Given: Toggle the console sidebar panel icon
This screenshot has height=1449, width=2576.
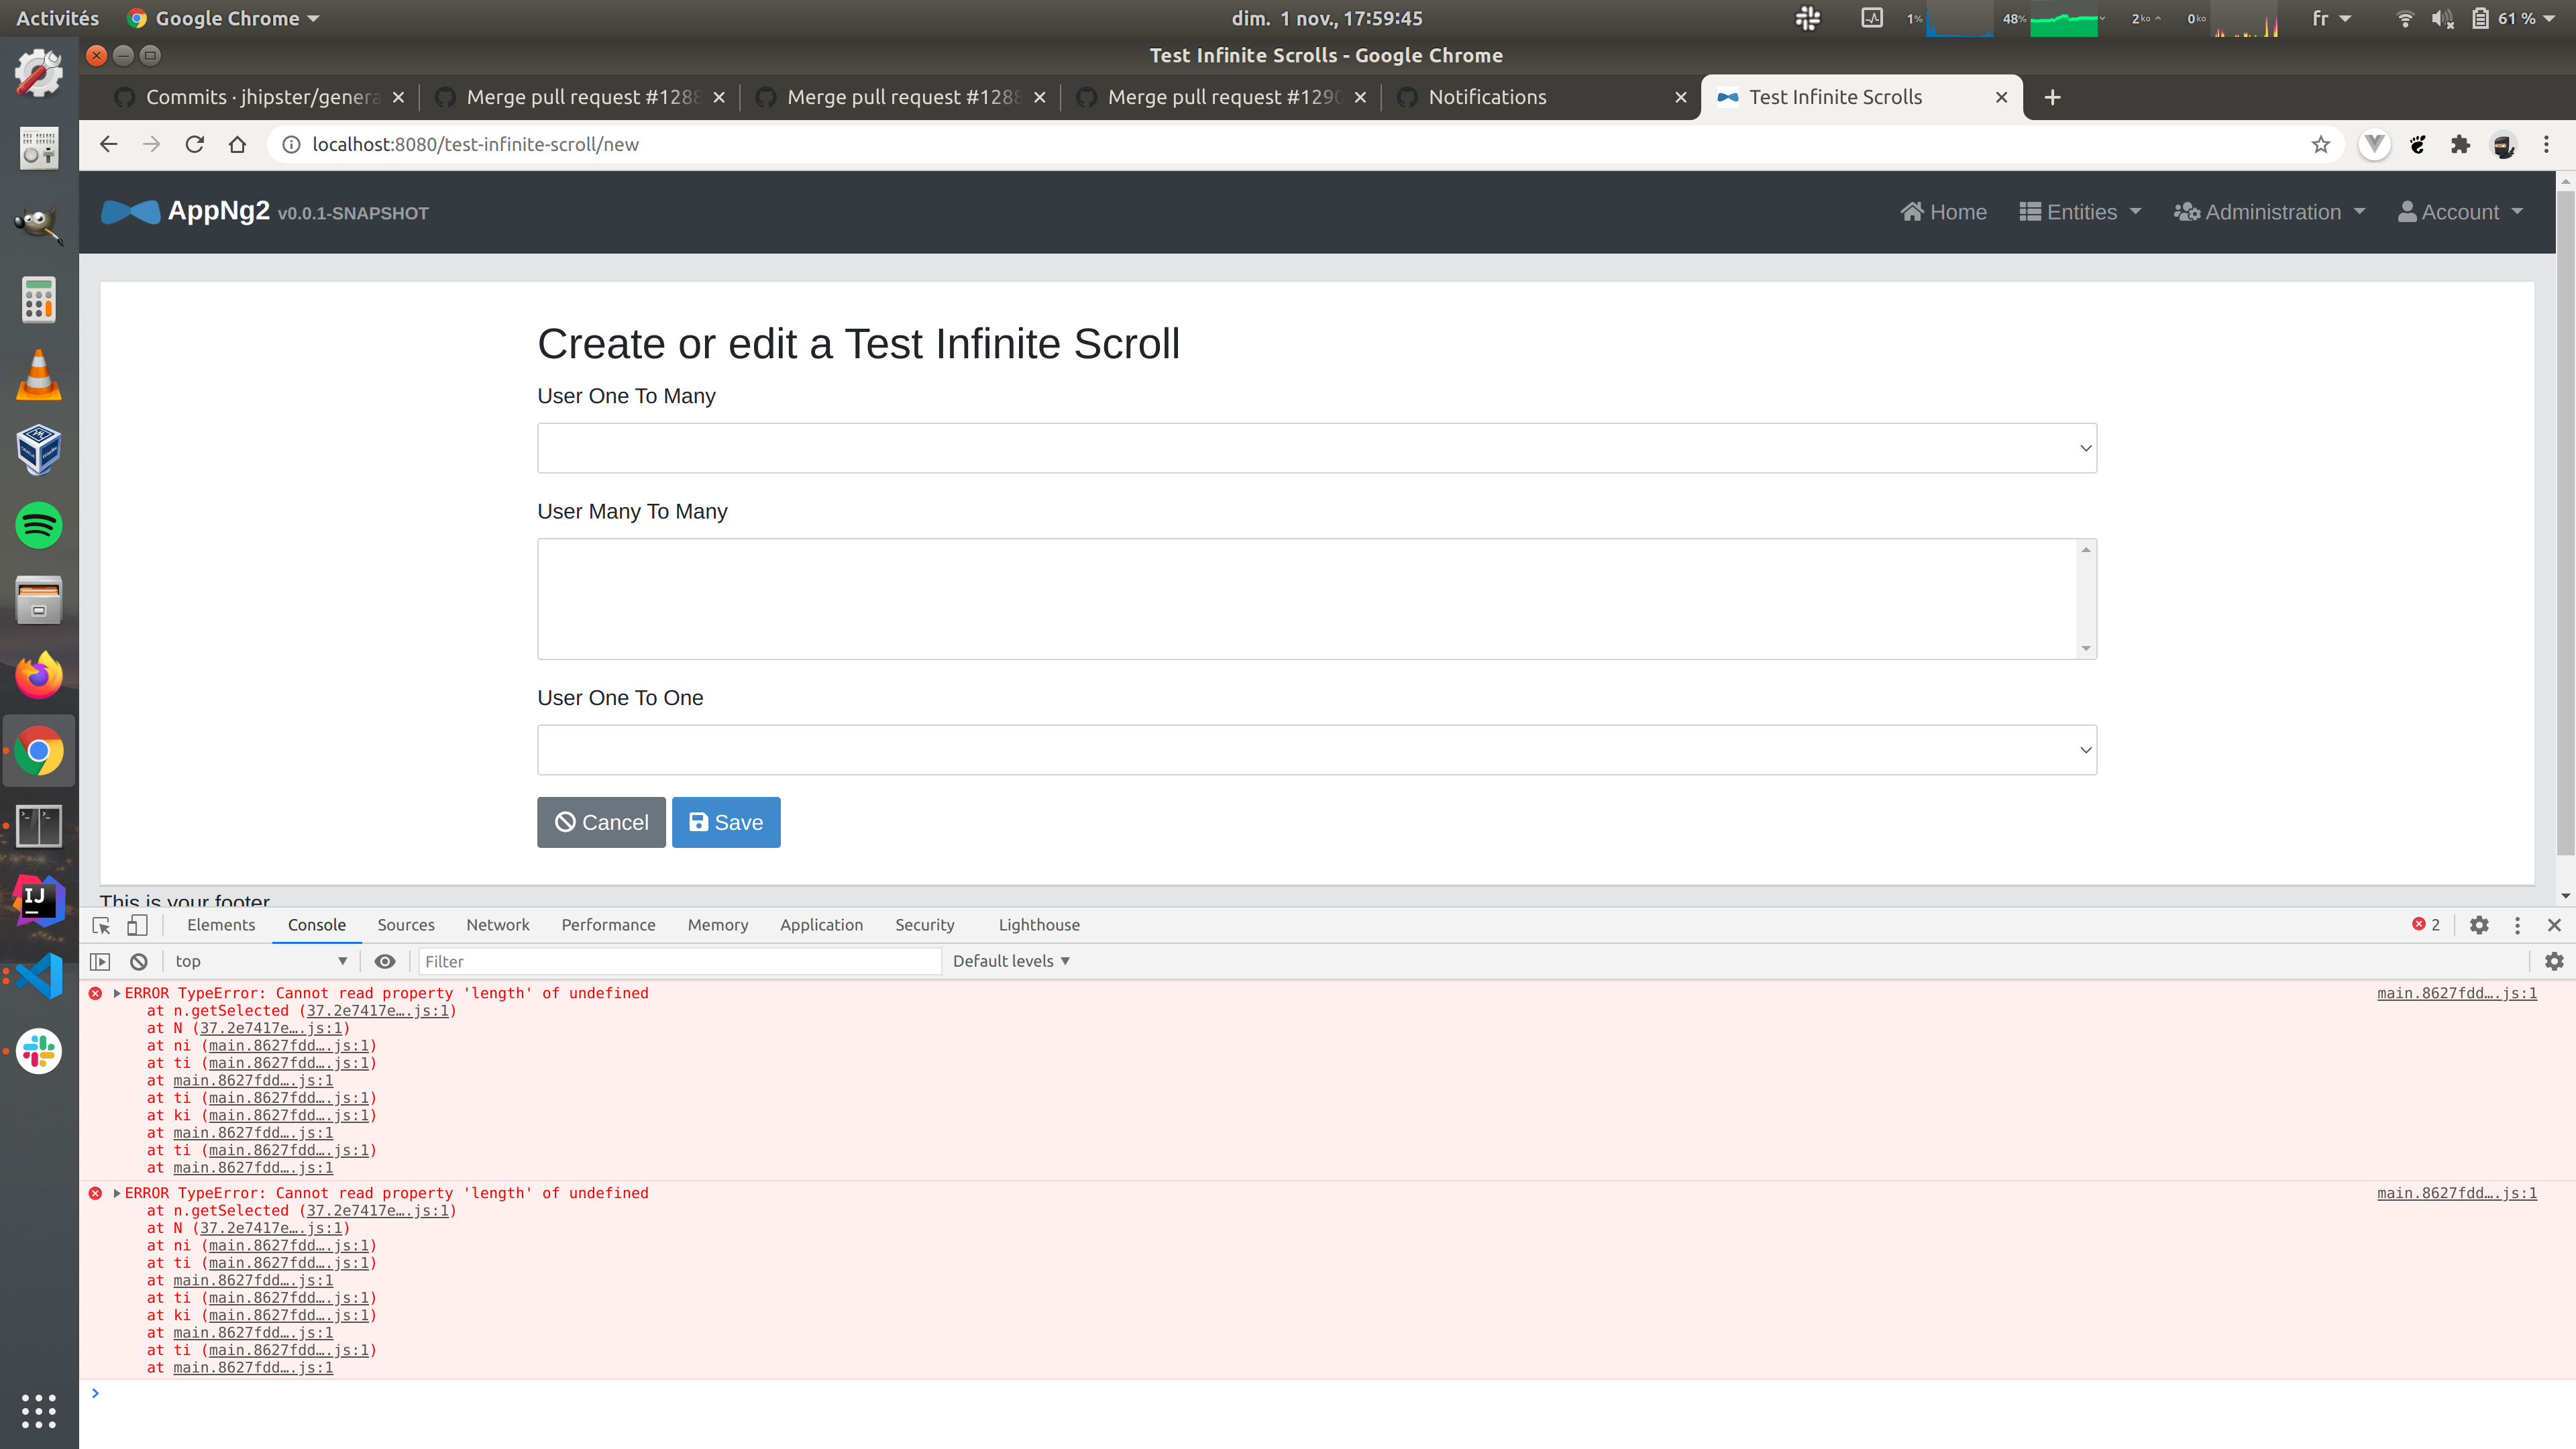Looking at the screenshot, I should tap(100, 961).
